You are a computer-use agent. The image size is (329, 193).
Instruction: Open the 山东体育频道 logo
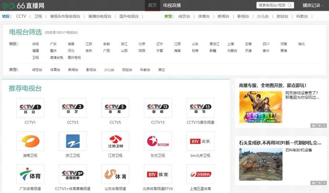click(115, 174)
